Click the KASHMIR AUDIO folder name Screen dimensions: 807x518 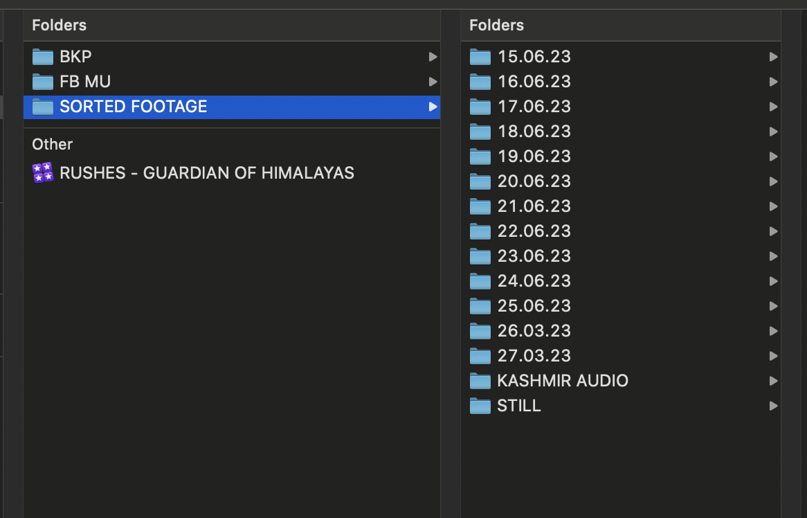click(562, 381)
